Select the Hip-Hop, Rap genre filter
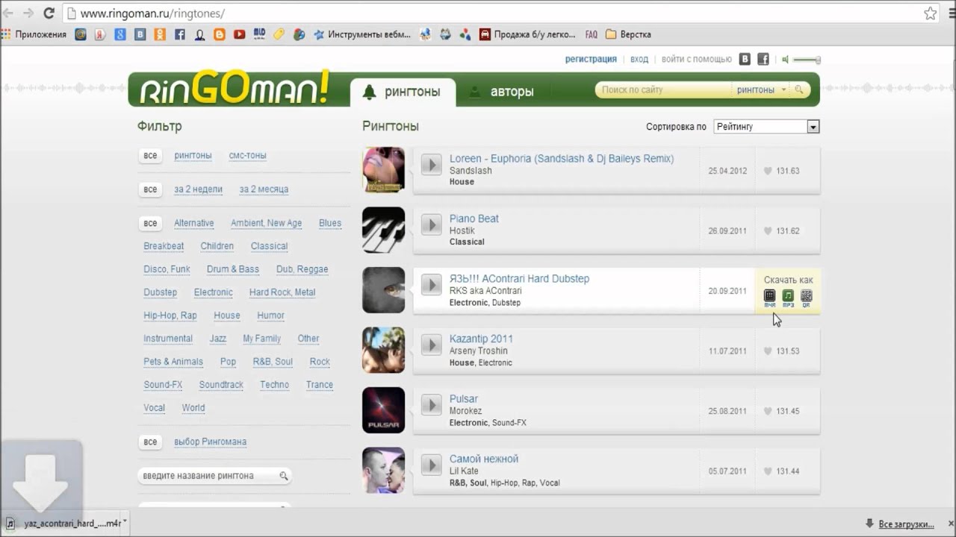 170,315
